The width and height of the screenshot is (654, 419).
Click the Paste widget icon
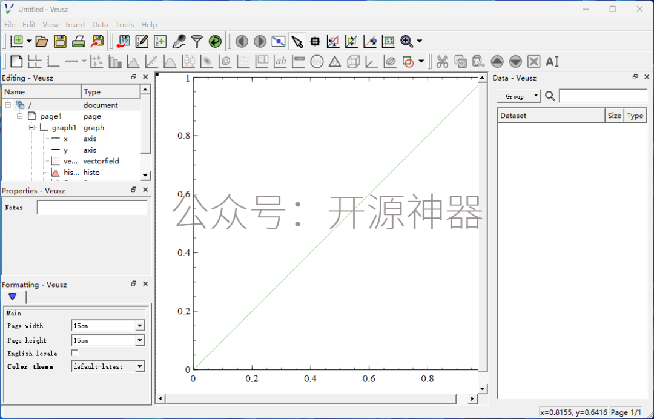[479, 62]
